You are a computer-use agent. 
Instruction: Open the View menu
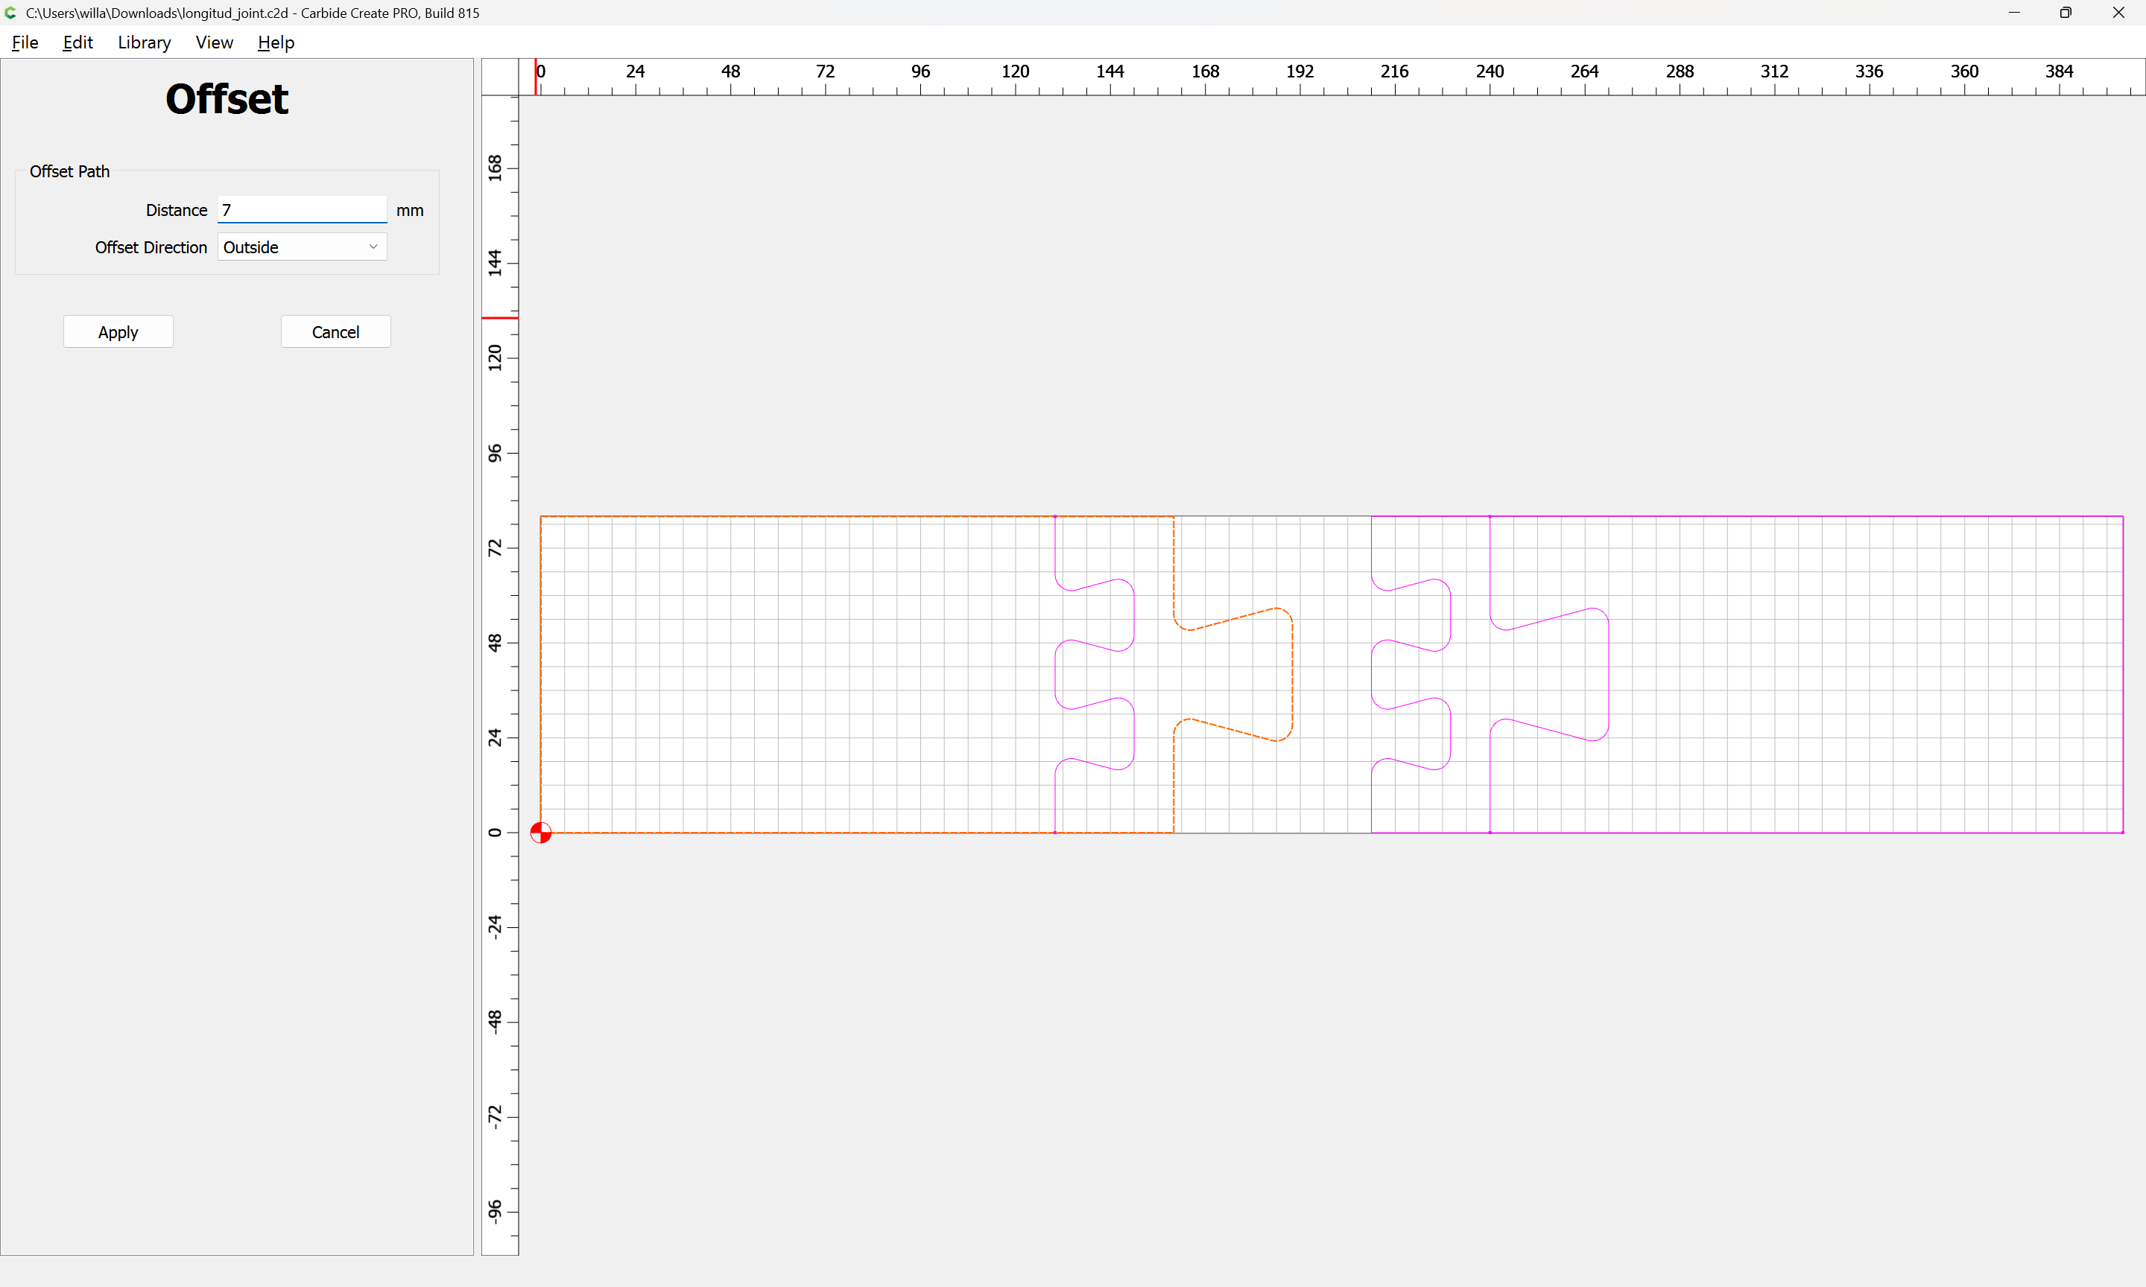point(215,42)
